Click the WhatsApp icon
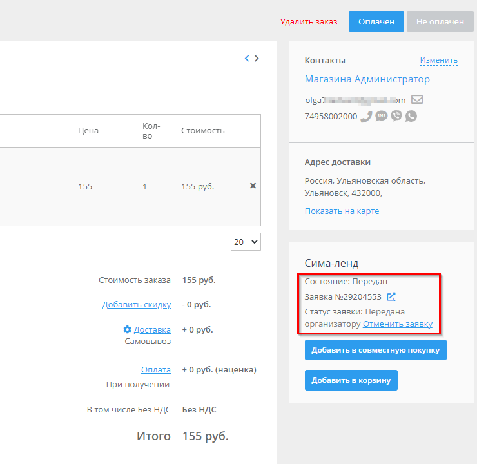 click(x=411, y=116)
